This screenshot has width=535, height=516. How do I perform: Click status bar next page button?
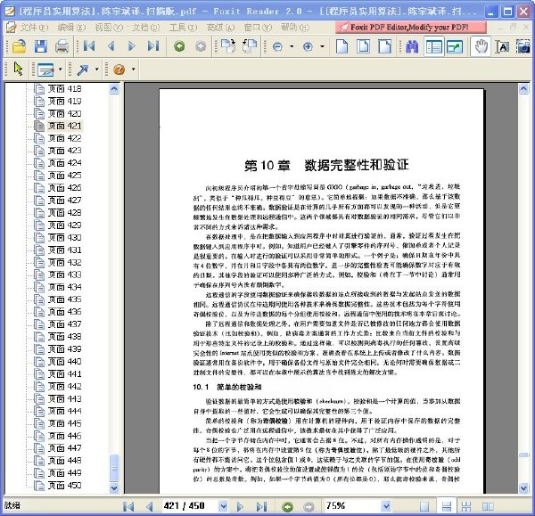(x=240, y=506)
